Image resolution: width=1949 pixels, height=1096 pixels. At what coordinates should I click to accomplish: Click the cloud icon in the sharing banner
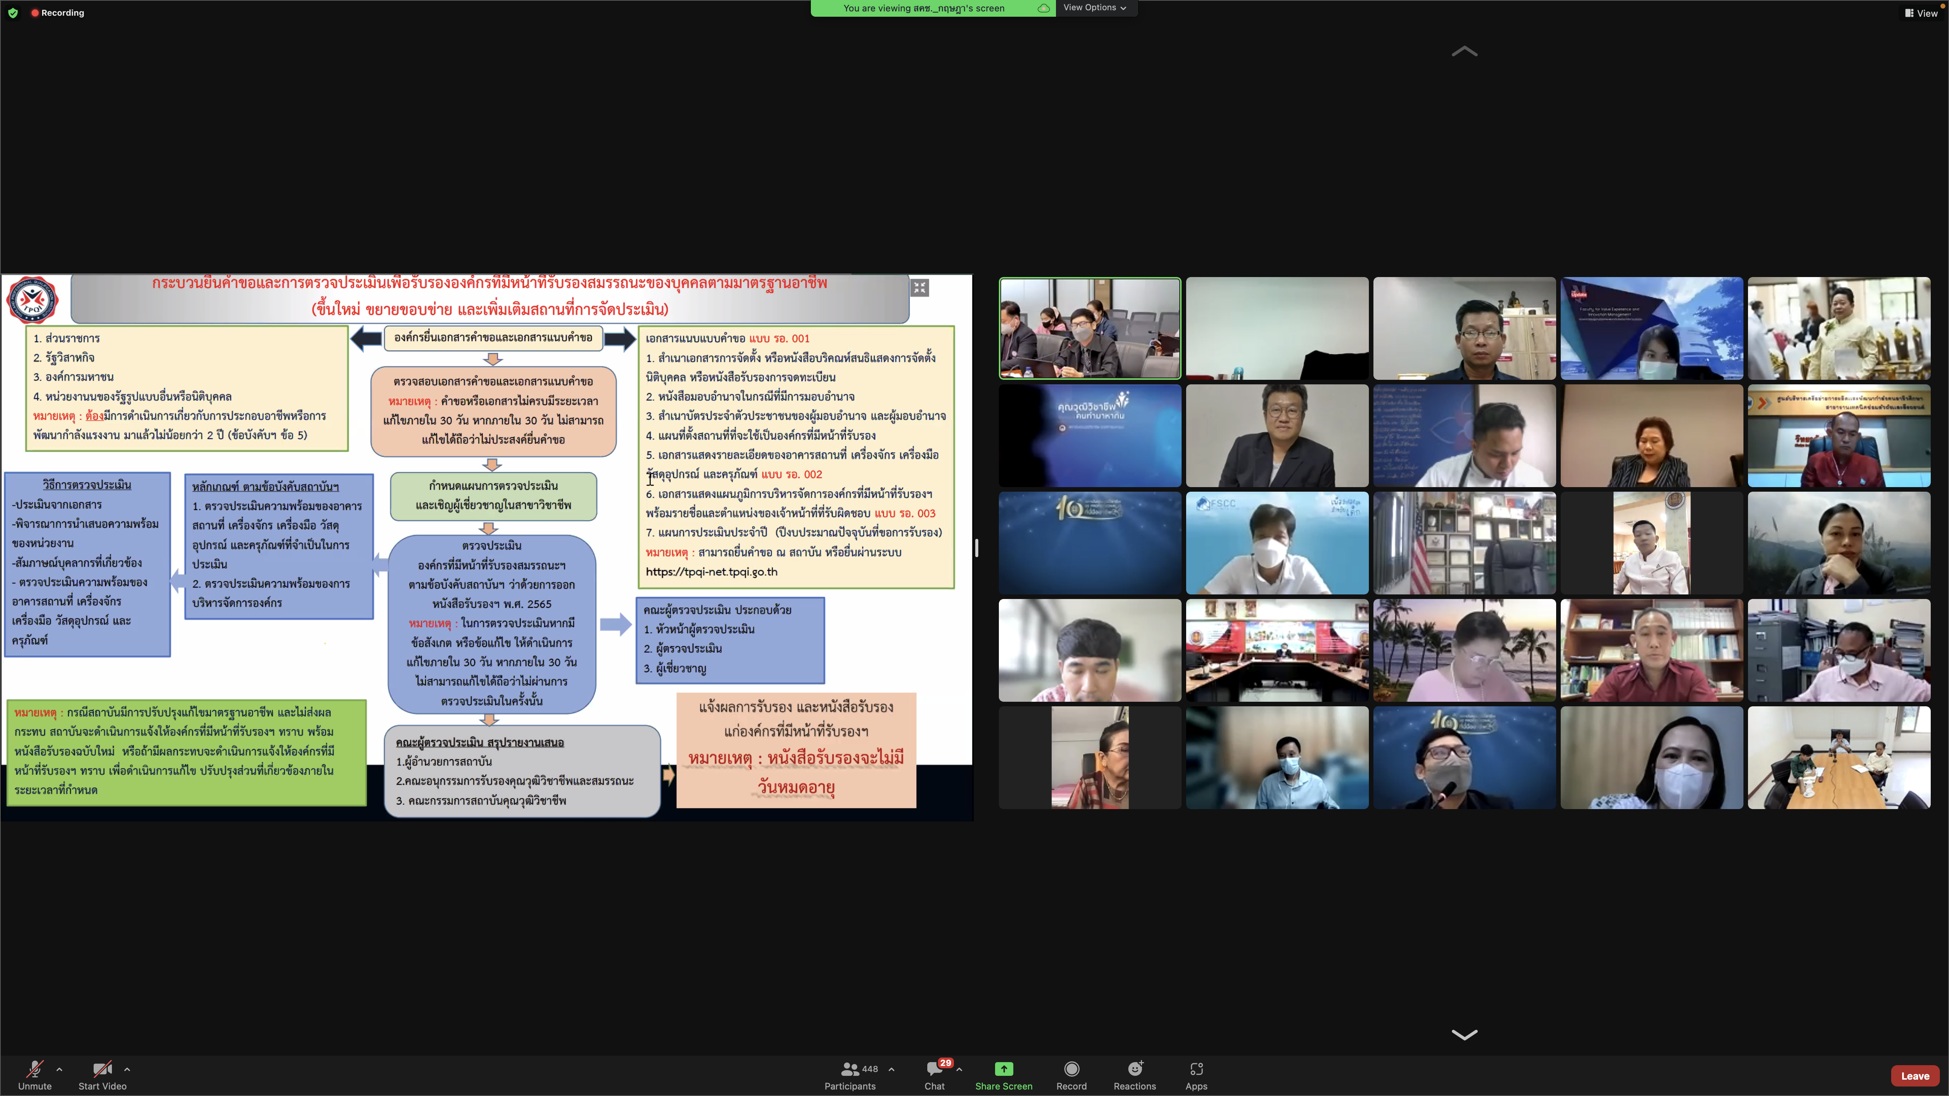1043,8
